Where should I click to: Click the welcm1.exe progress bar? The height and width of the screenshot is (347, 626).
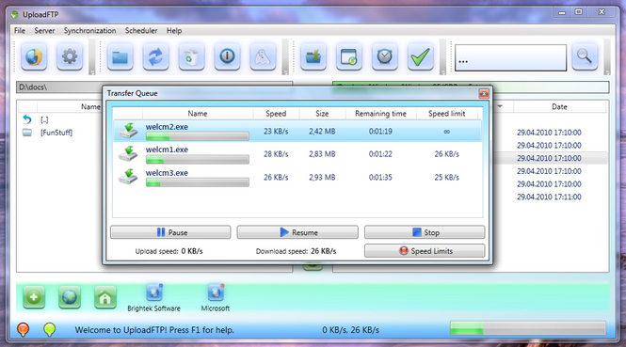coord(198,160)
